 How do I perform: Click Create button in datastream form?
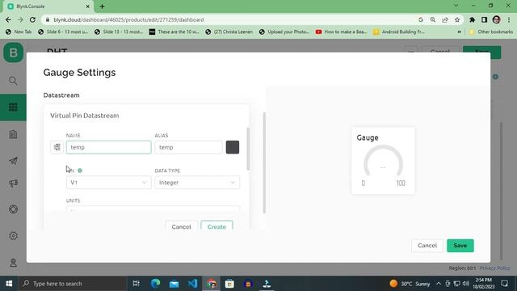click(x=216, y=226)
